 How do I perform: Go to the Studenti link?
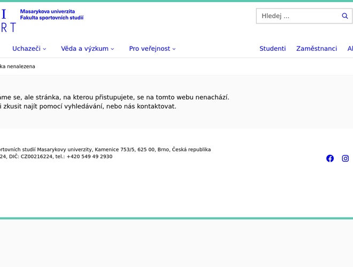(x=272, y=49)
